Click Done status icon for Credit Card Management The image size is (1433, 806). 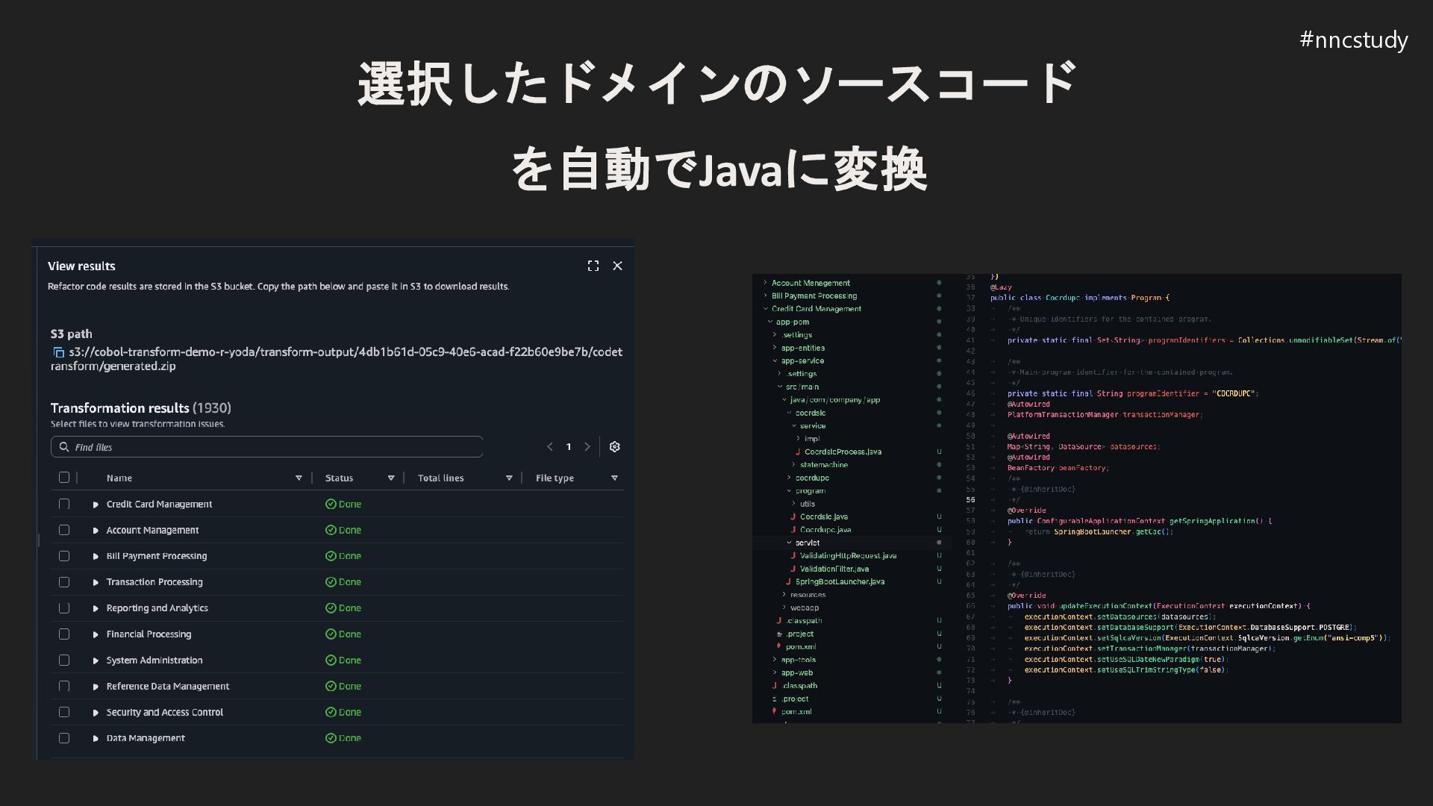point(331,504)
